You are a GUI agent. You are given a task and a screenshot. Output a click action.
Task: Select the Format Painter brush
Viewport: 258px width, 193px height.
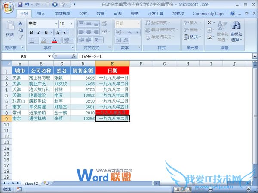click(x=20, y=37)
